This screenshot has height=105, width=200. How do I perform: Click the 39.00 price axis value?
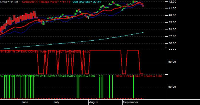click(x=172, y=22)
